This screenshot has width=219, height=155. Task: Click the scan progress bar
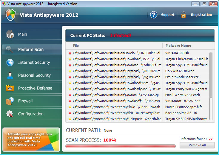[121, 146]
